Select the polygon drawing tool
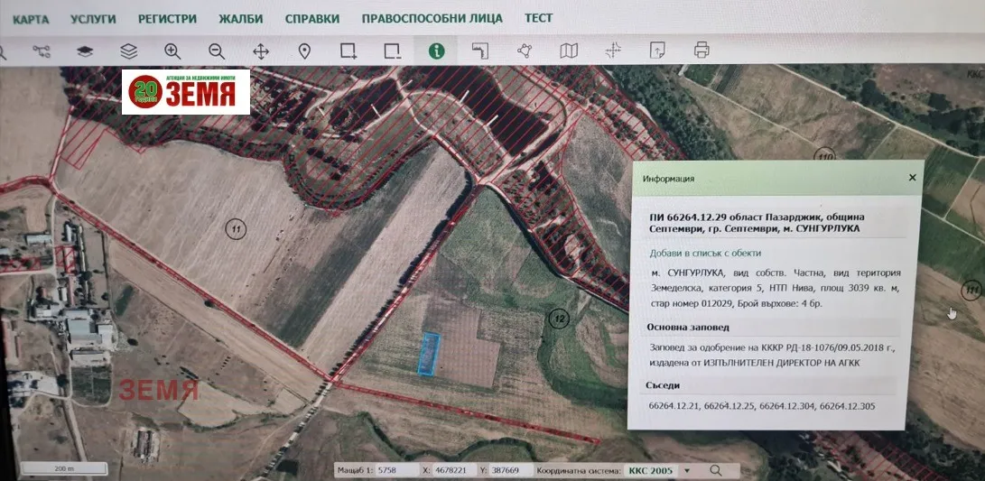Viewport: 985px width, 481px height. 525,51
